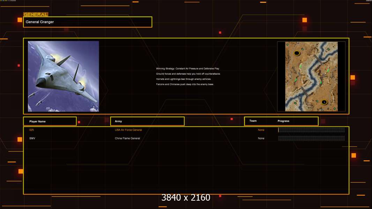Image resolution: width=372 pixels, height=209 pixels.
Task: Click the loading progress bar for BMV
Action: click(312, 138)
